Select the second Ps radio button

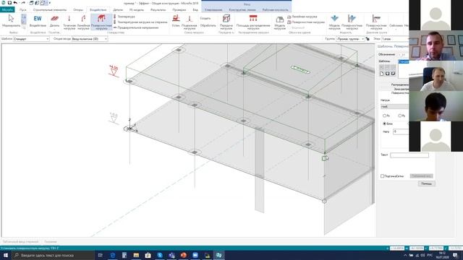pyautogui.click(x=400, y=116)
